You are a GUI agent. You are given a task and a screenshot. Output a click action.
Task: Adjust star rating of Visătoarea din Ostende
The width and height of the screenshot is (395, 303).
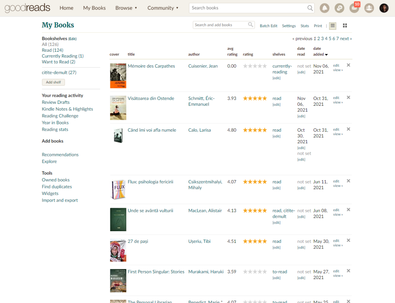point(255,98)
